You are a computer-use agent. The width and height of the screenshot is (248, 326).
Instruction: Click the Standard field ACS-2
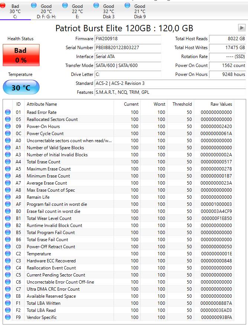[170, 83]
